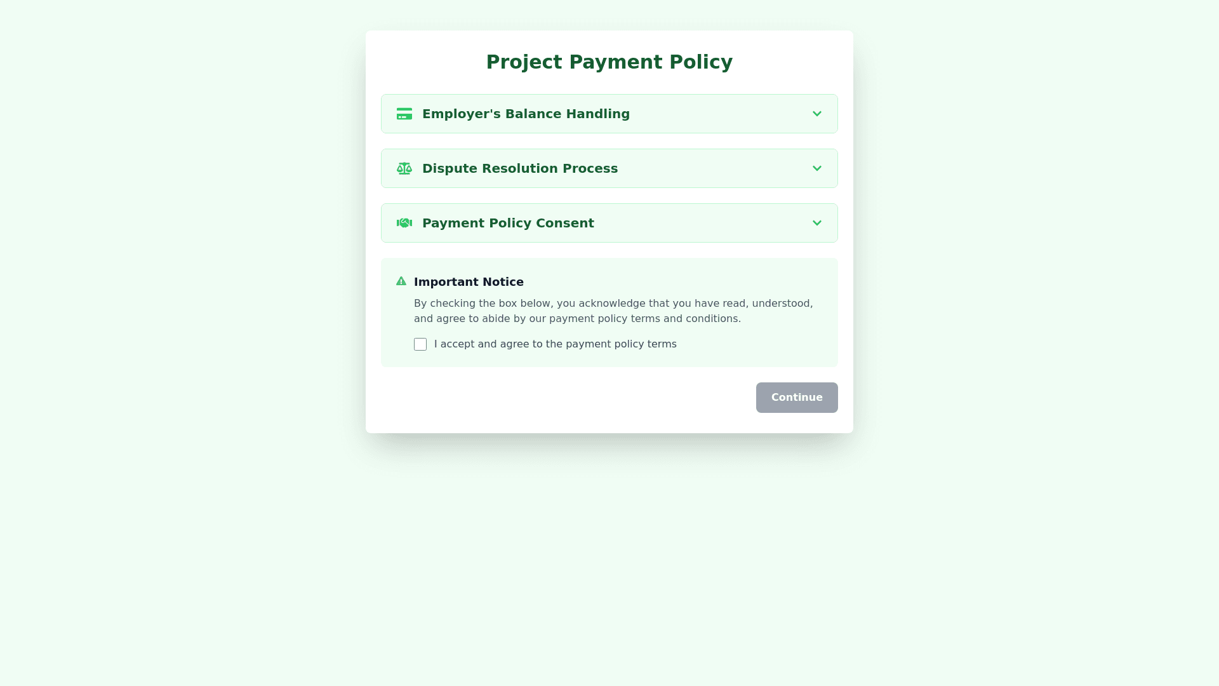
Task: Open the Payment Policy Consent chevron
Action: (x=817, y=223)
